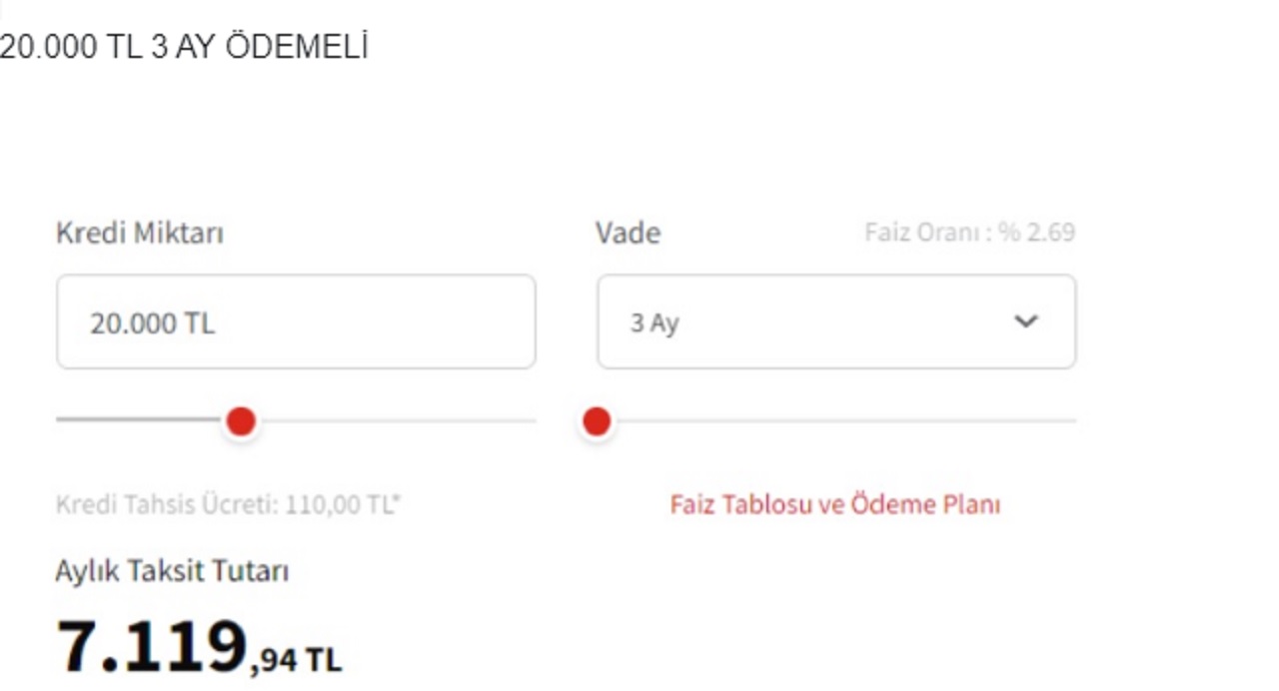Grab the red Kredi Miktarı slider handle
This screenshot has width=1279, height=691.
241,421
